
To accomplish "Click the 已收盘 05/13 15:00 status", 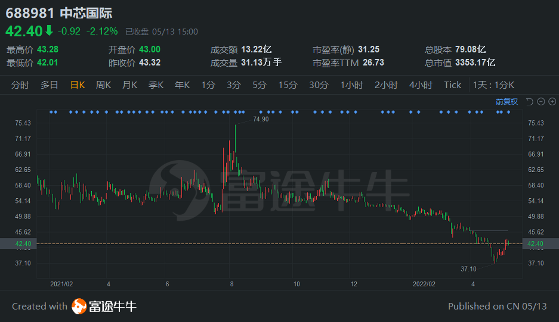I will [162, 32].
